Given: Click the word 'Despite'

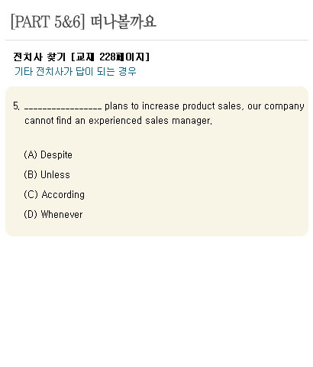Looking at the screenshot, I should (x=56, y=155).
